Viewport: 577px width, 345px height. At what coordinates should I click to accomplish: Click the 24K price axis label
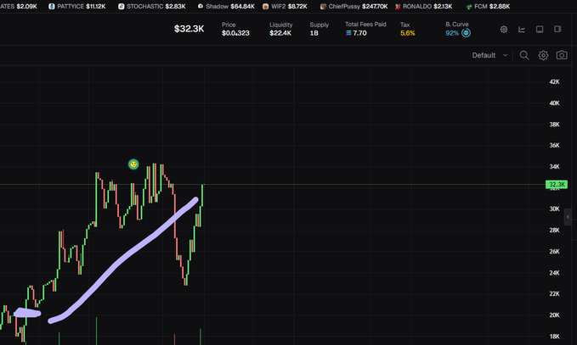(554, 273)
